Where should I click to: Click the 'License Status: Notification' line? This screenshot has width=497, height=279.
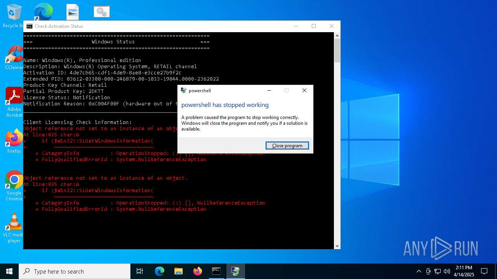coord(67,98)
